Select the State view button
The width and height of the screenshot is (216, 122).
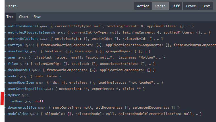pos(160,6)
